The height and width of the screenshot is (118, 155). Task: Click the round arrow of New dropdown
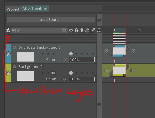click(x=64, y=30)
